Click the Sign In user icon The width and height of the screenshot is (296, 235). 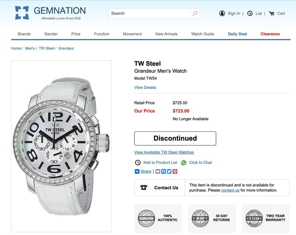click(222, 13)
